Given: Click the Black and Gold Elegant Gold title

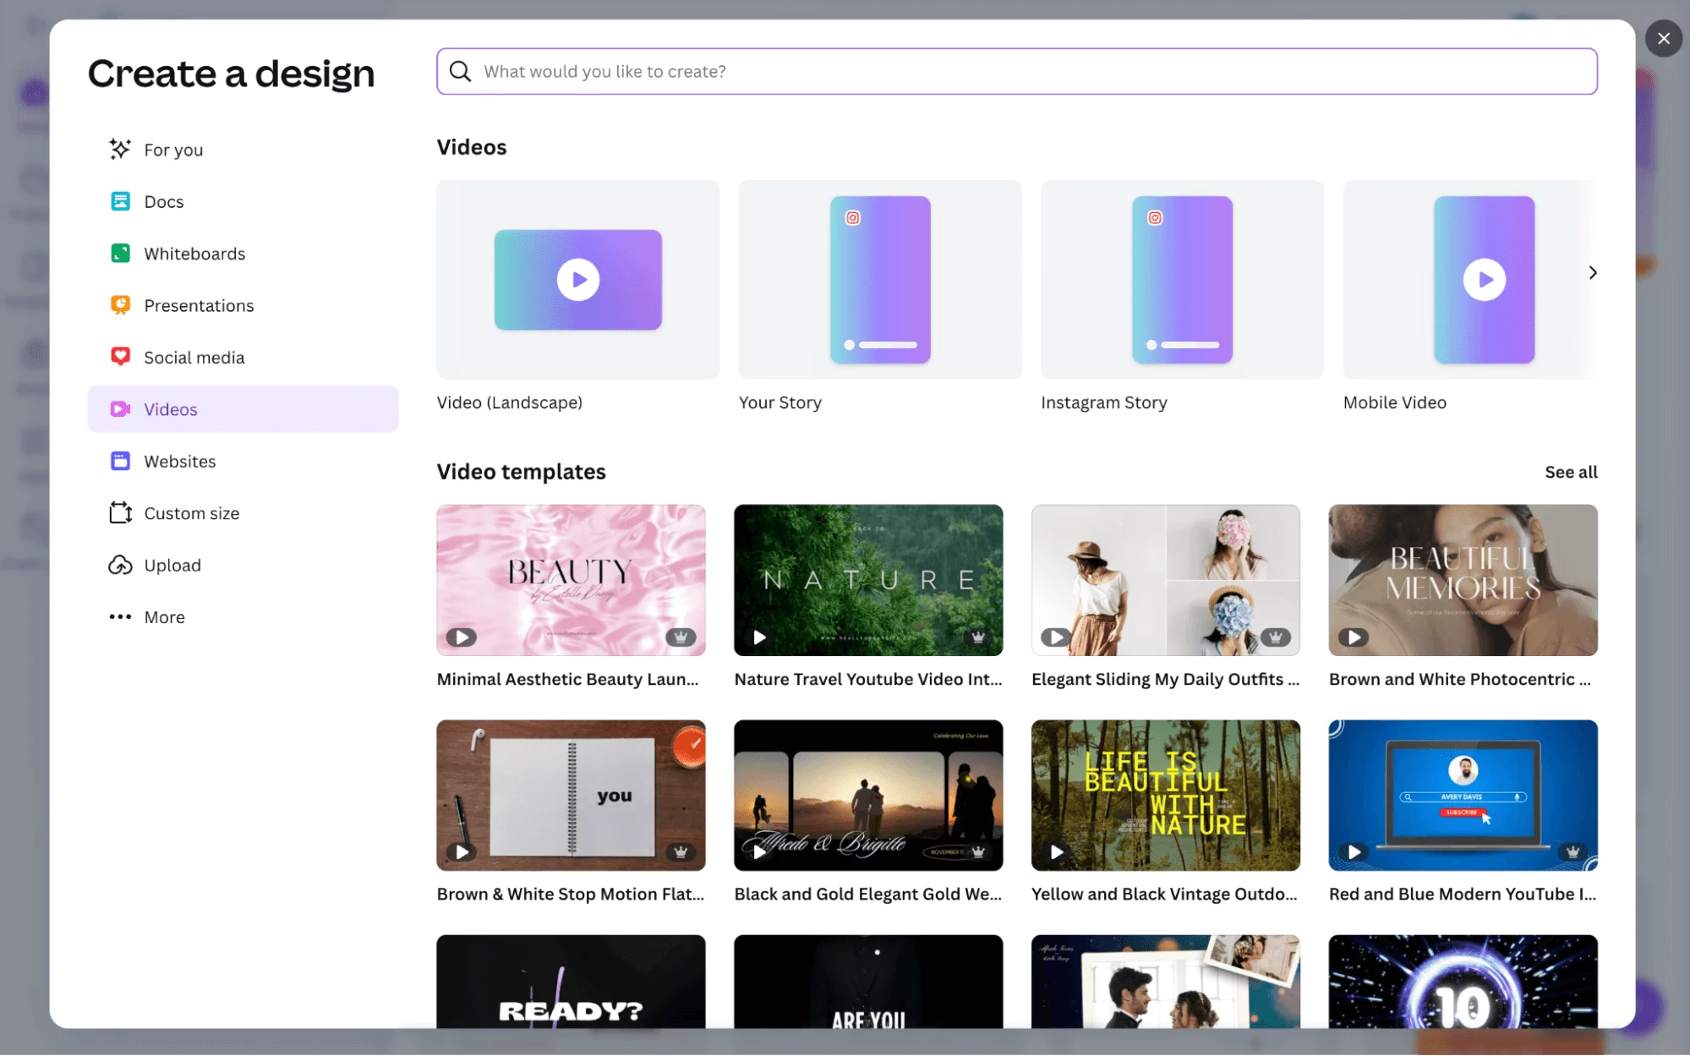Looking at the screenshot, I should (867, 894).
